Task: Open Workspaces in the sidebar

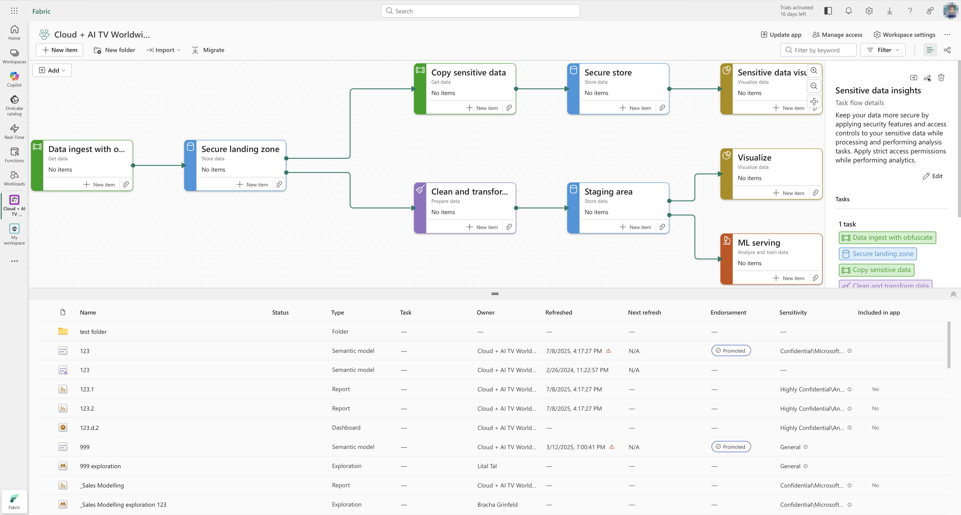Action: tap(14, 56)
